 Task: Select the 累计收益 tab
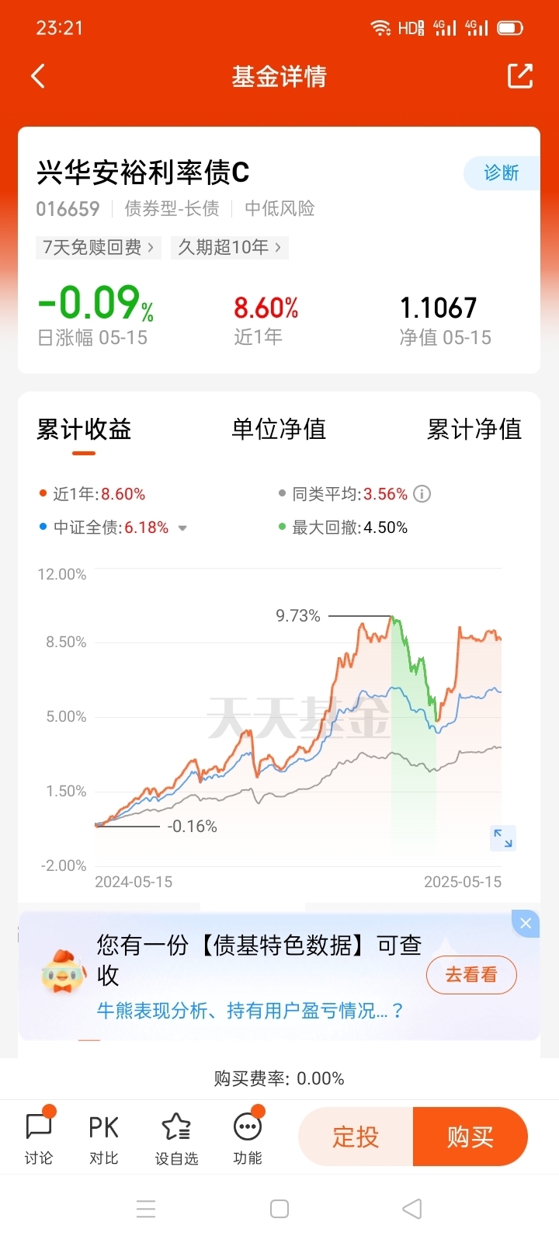84,429
